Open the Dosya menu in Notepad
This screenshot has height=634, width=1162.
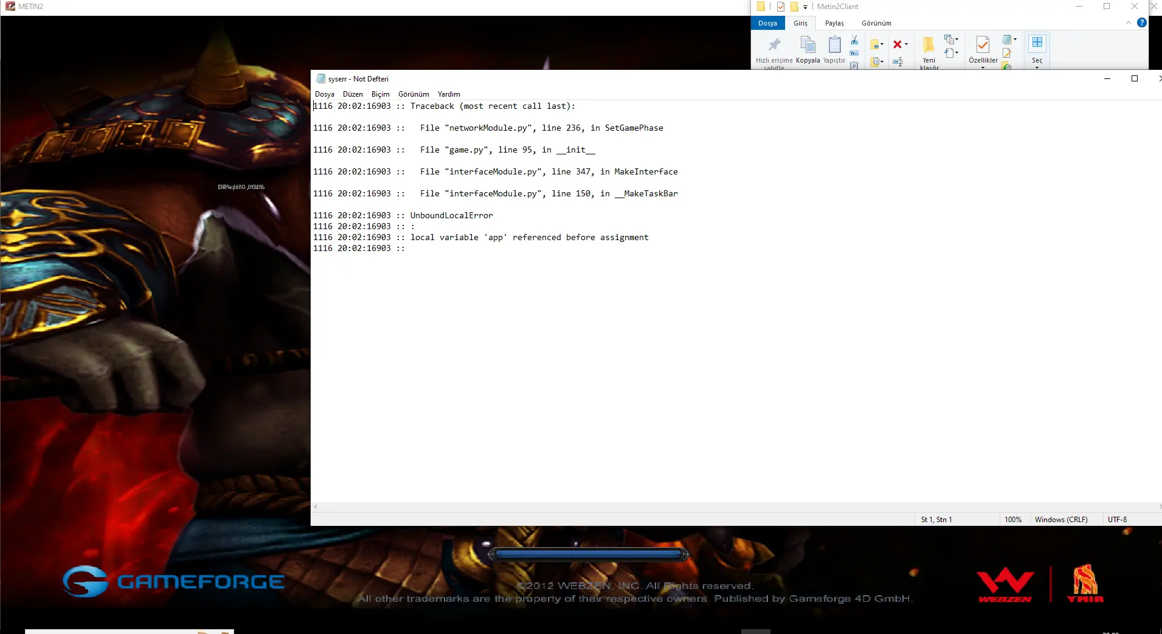324,94
